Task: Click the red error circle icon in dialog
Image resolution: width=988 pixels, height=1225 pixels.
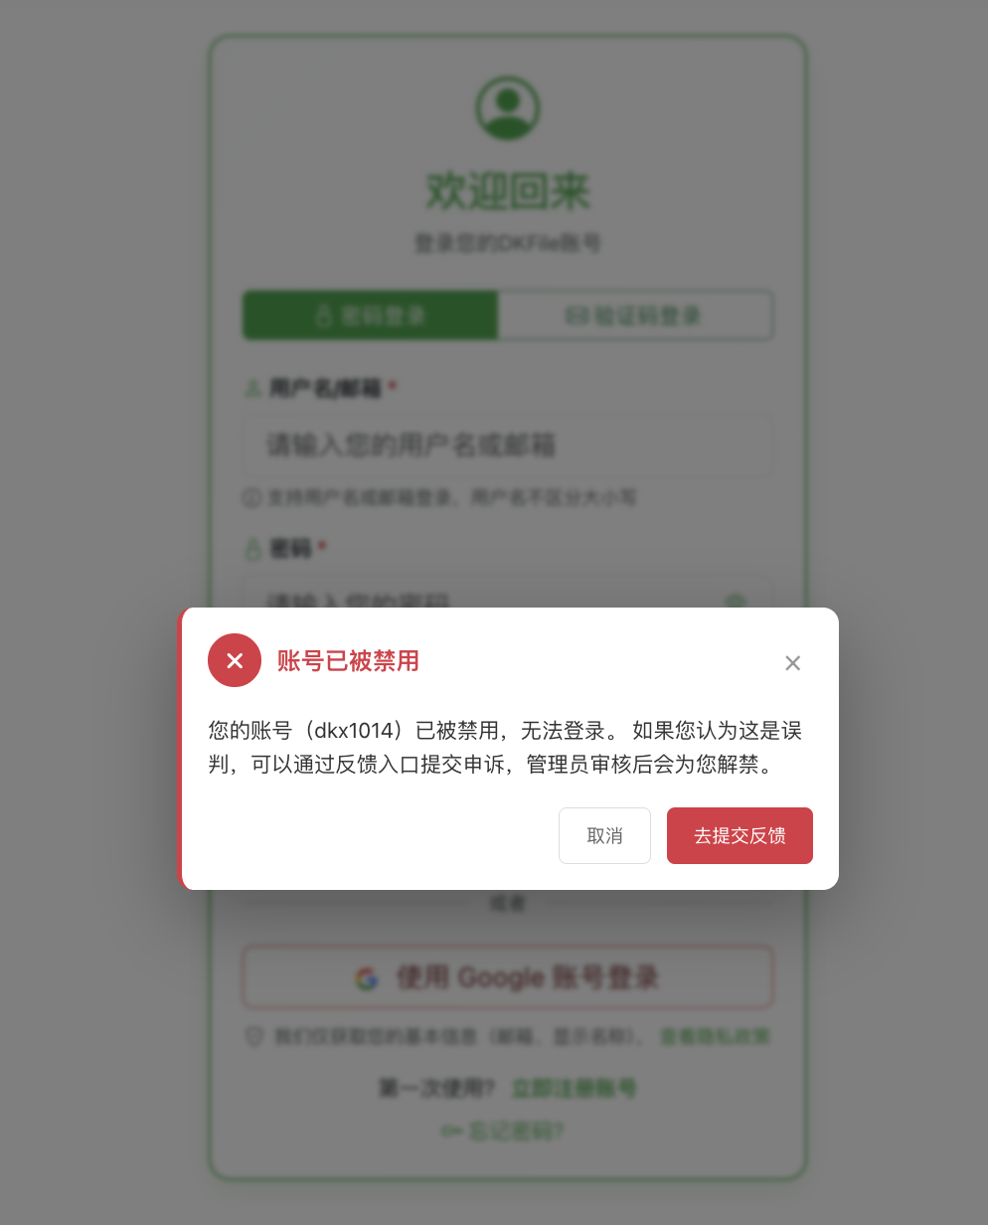Action: point(235,660)
